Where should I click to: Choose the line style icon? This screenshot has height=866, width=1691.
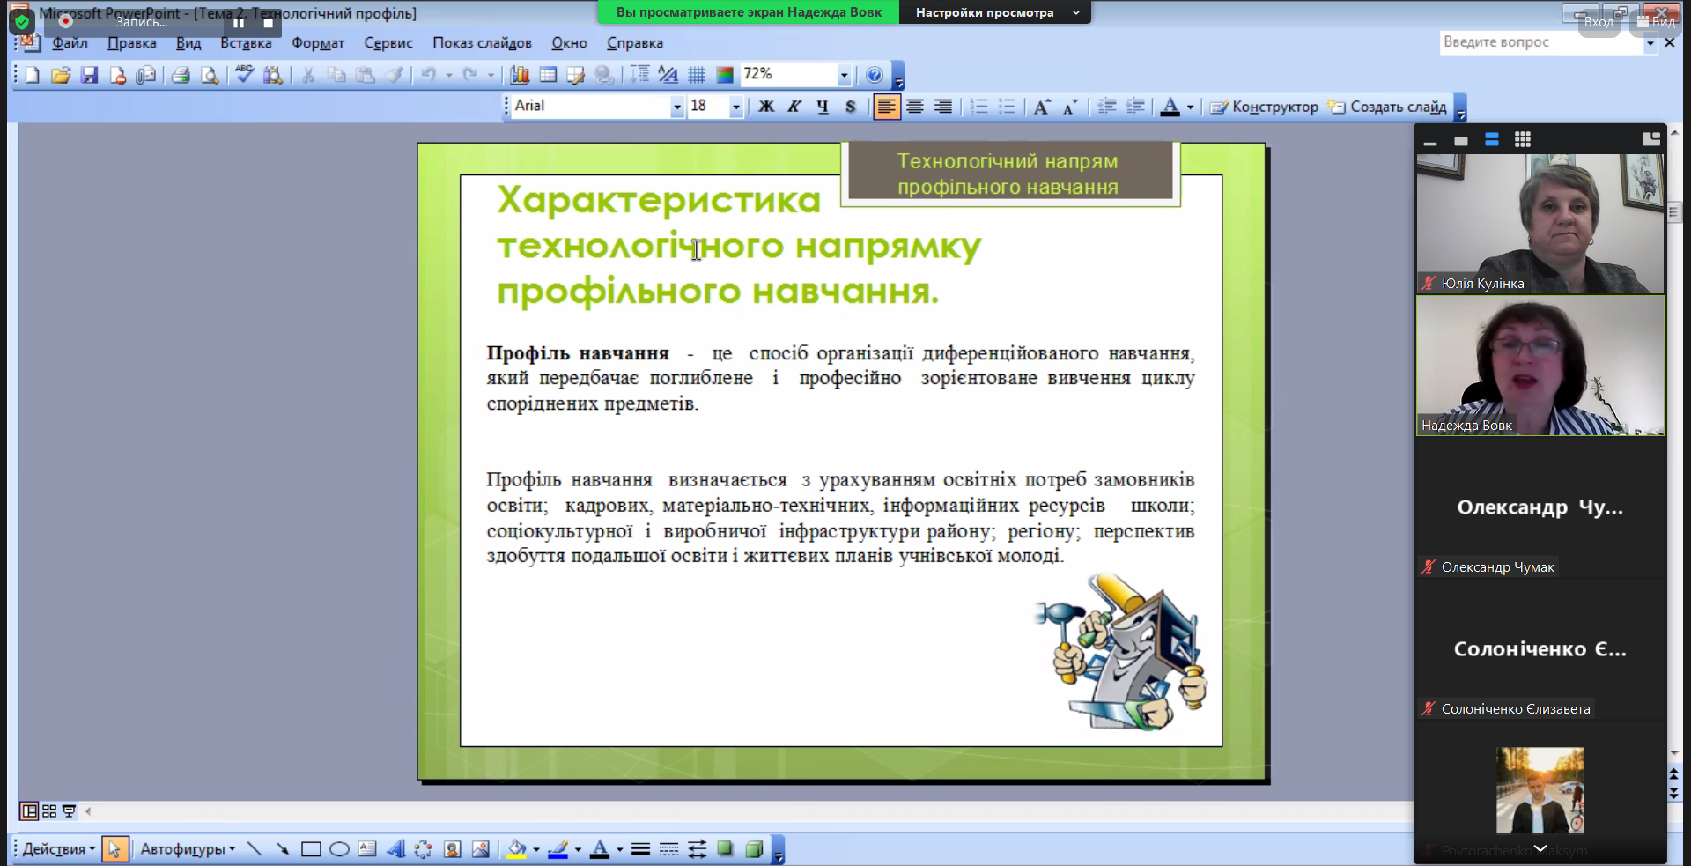640,849
